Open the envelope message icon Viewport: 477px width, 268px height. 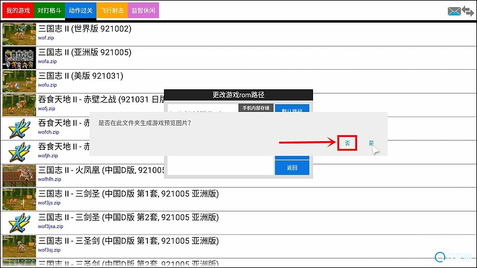point(454,11)
